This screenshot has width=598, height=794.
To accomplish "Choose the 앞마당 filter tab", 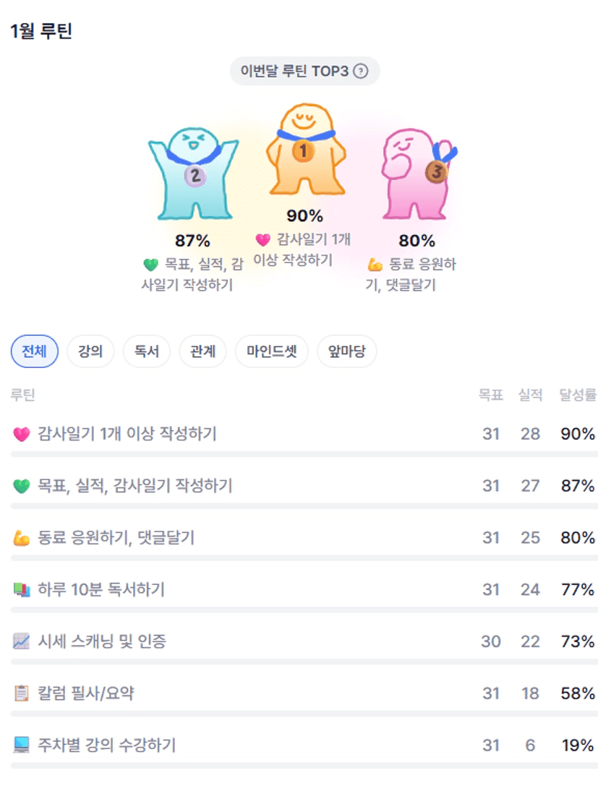I will (x=346, y=352).
